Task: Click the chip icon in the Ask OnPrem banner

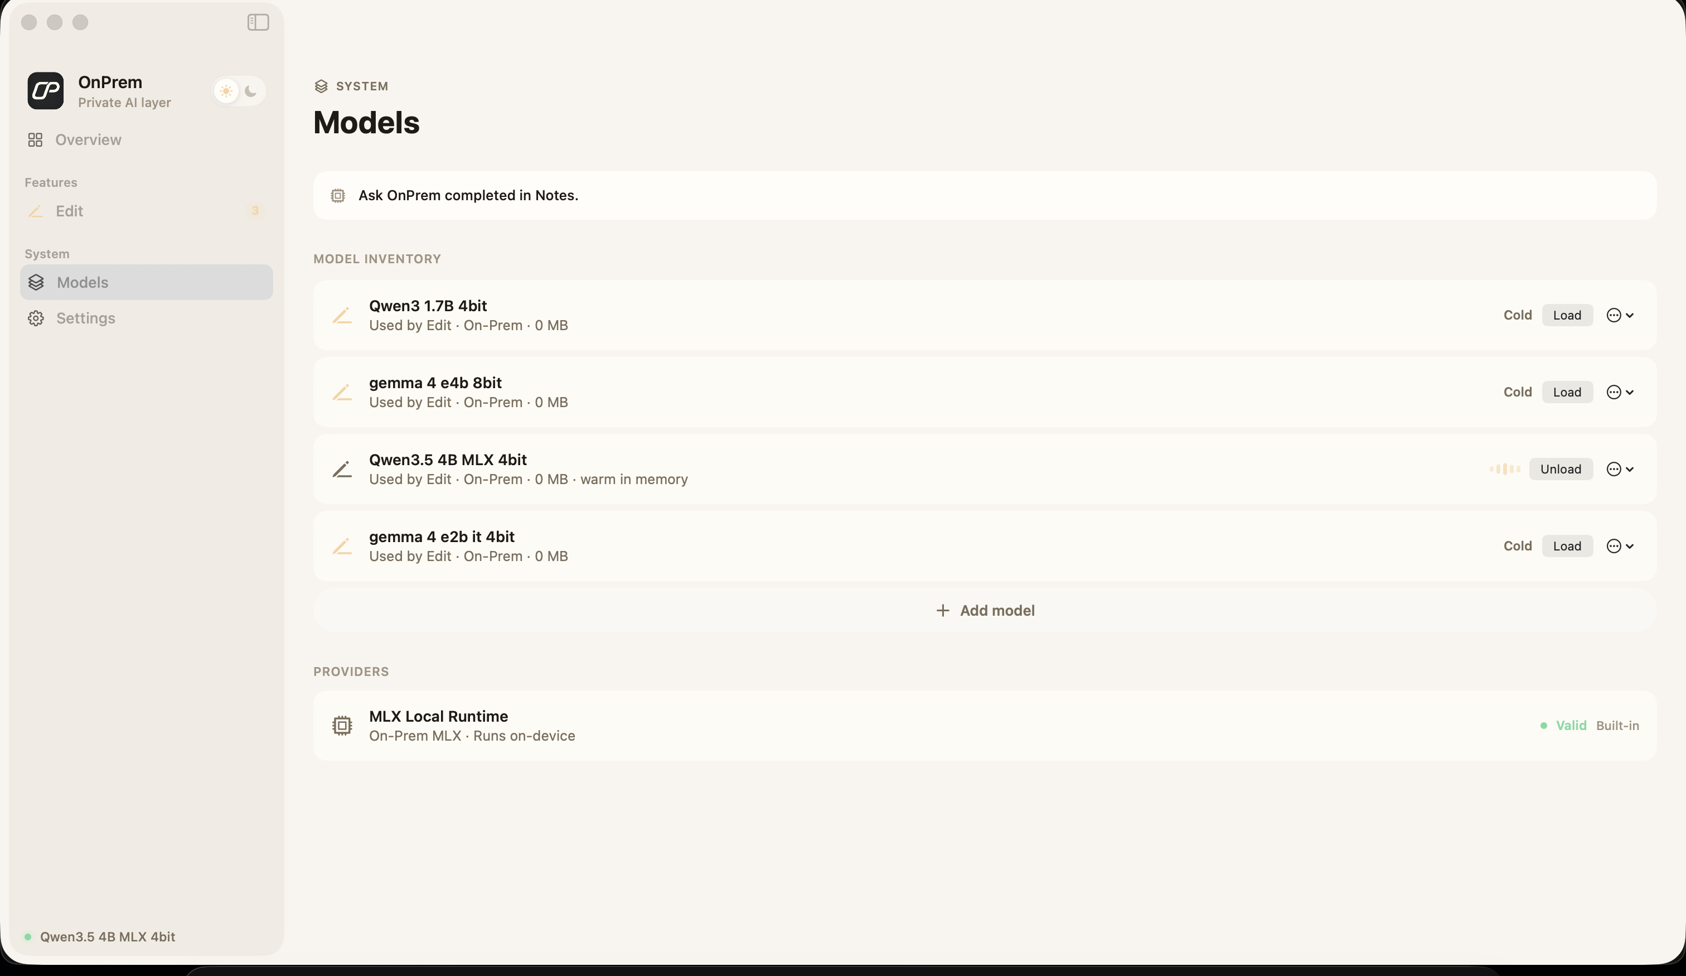Action: pyautogui.click(x=338, y=195)
